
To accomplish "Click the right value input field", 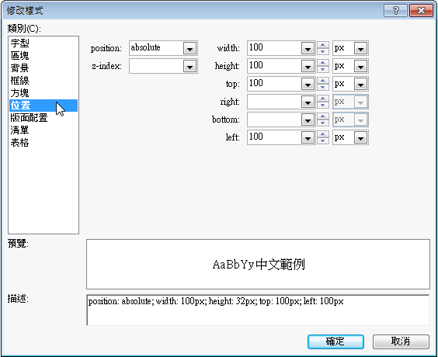I will click(274, 102).
